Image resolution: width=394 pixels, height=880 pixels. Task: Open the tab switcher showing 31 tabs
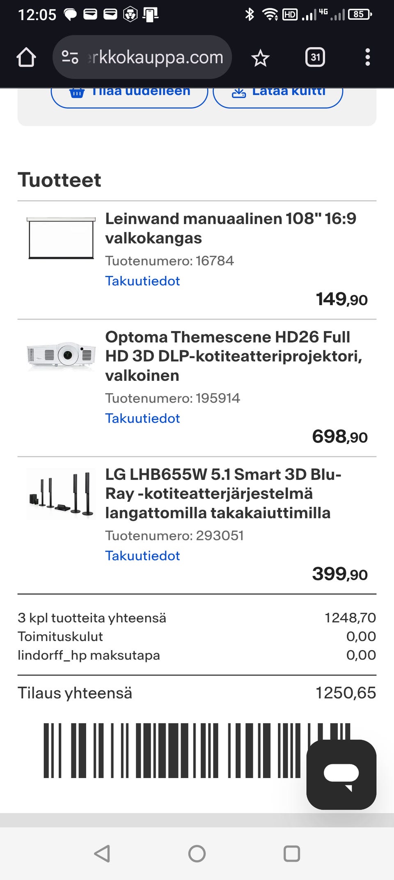[315, 57]
